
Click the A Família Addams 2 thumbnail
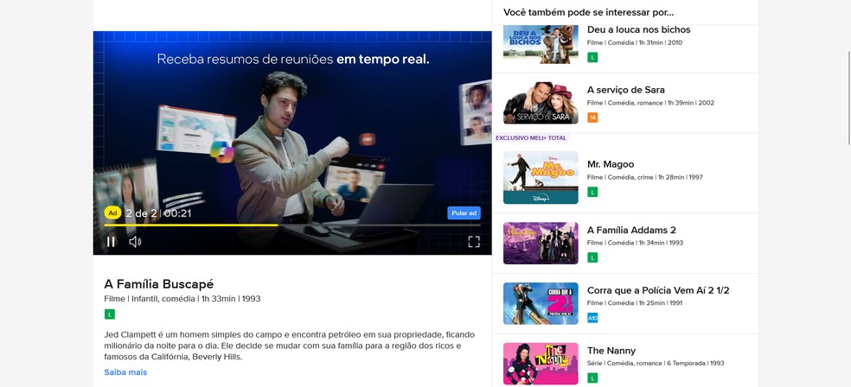[541, 243]
